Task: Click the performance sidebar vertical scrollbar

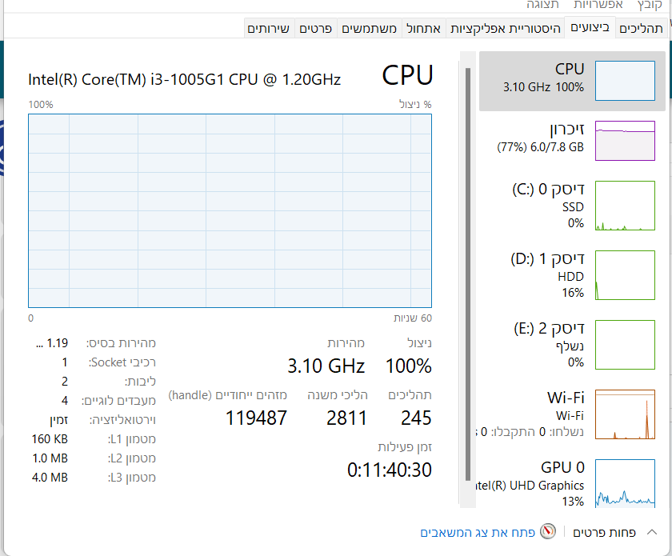Action: coord(468,272)
